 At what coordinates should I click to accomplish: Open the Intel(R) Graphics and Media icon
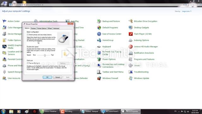[4, 47]
